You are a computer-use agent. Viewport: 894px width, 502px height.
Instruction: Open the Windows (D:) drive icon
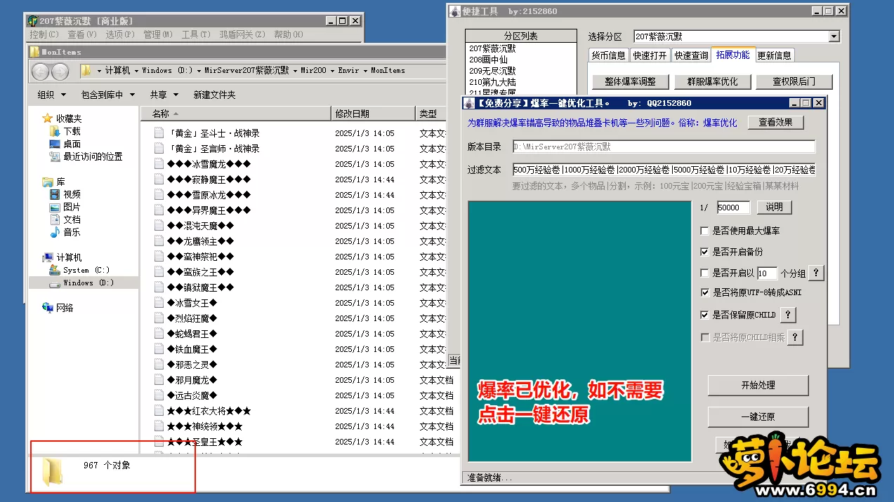pyautogui.click(x=55, y=283)
